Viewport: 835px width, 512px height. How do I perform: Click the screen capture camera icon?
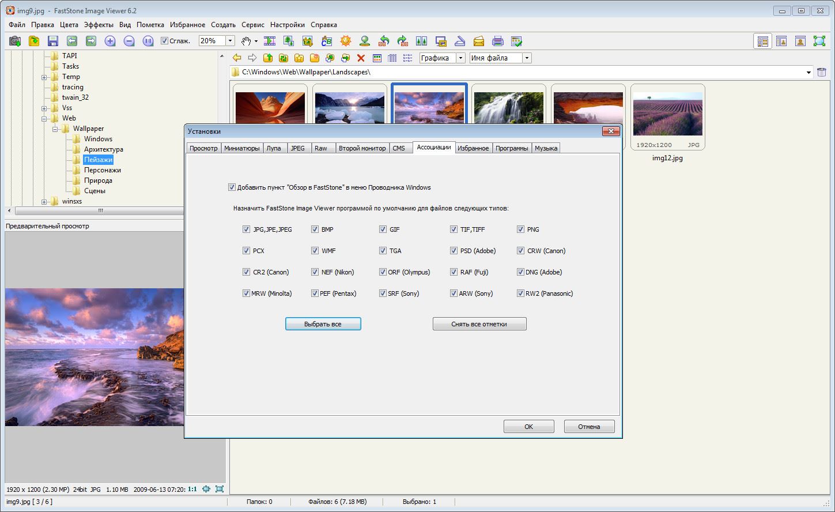click(x=15, y=41)
